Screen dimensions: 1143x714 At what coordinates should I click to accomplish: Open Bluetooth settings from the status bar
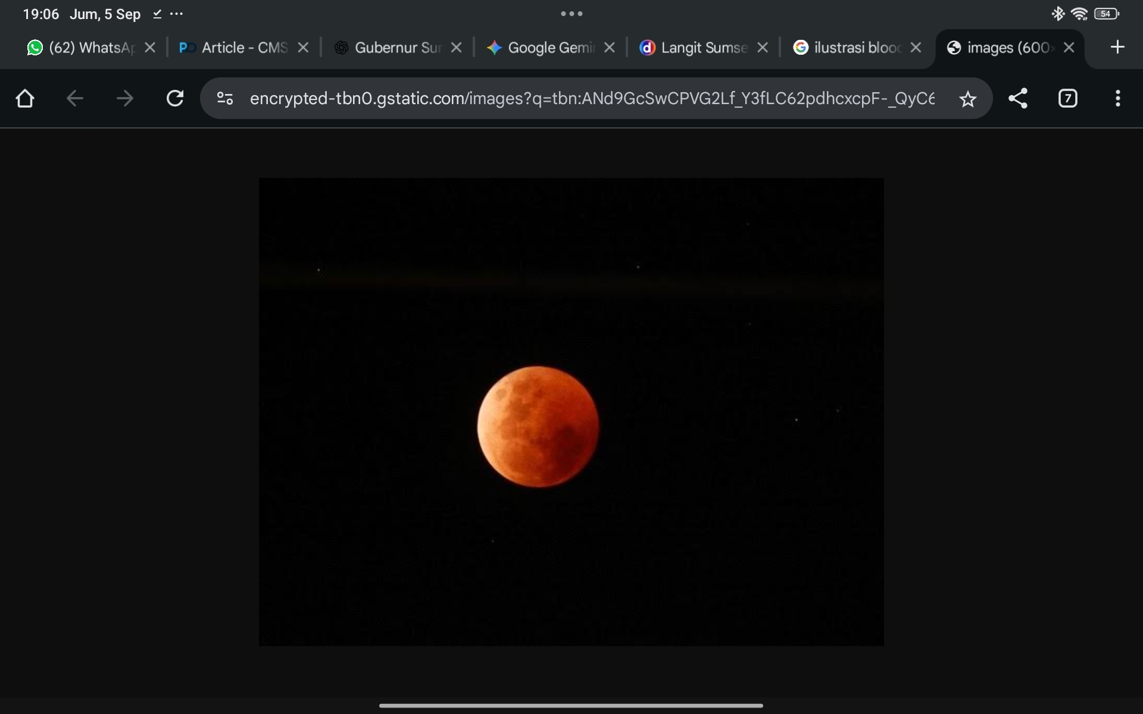pos(1058,13)
